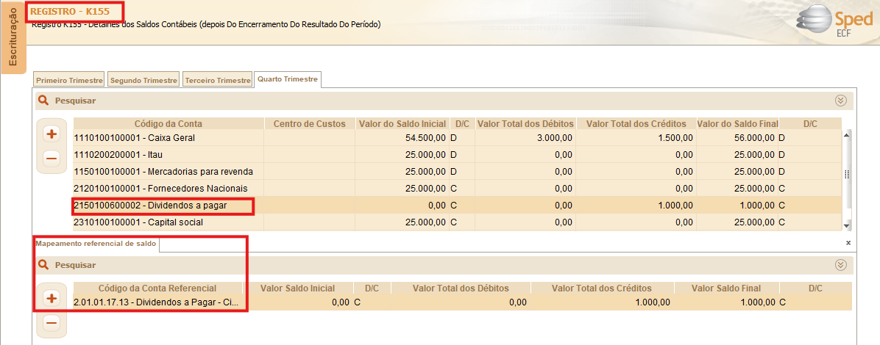Click Dividendos a pagar credits value 1.000,00

[674, 206]
